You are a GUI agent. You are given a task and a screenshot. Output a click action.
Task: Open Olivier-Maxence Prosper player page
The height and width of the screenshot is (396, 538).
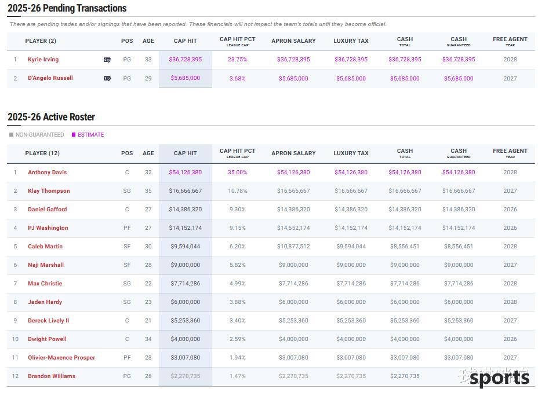[x=61, y=357]
